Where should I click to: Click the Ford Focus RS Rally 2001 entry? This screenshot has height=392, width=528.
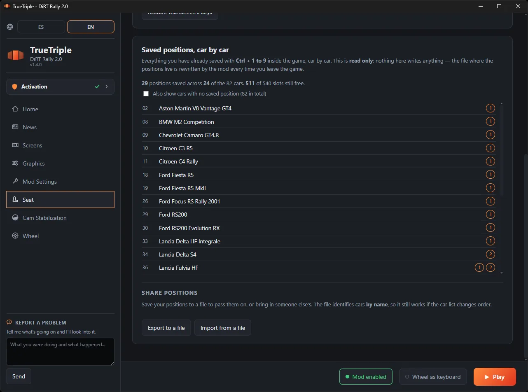(x=189, y=201)
